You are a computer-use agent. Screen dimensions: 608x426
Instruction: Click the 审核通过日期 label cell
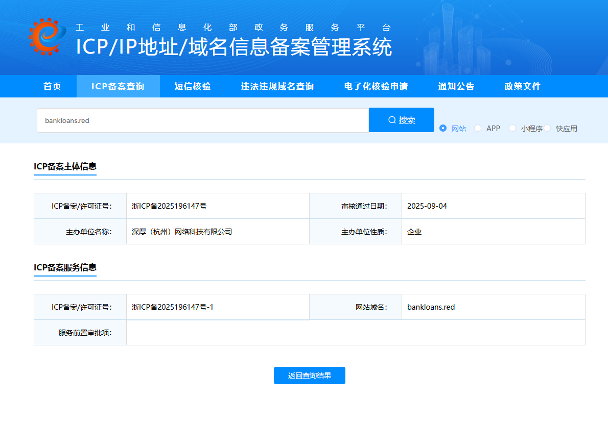(x=356, y=206)
